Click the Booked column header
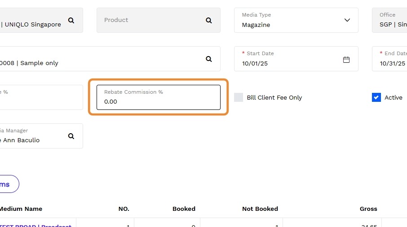Image resolution: width=407 pixels, height=227 pixels. (184, 209)
